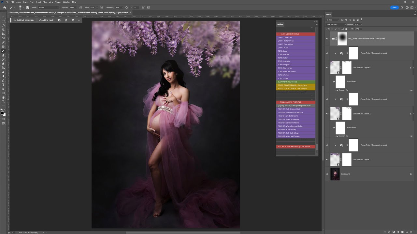
Task: Run the FINISHER: Warm Summer Medley action
Action: point(296,126)
